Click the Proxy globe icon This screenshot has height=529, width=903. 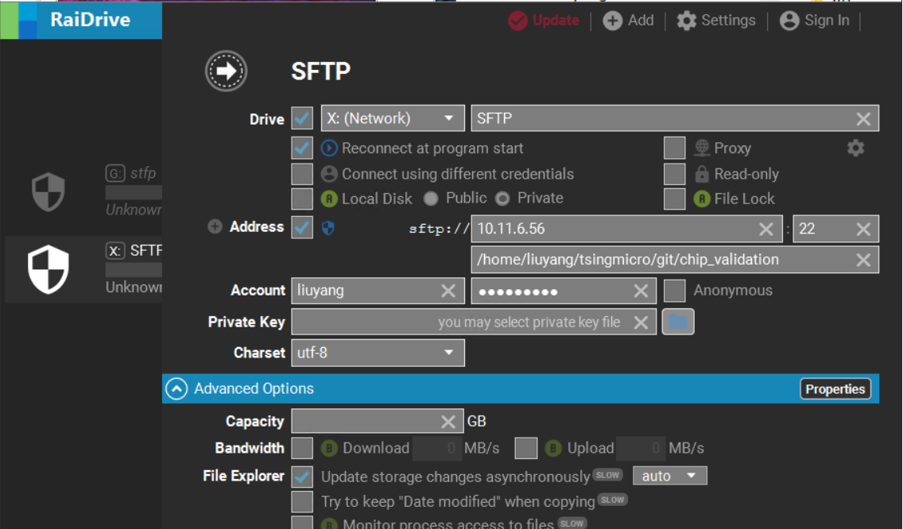(x=701, y=148)
